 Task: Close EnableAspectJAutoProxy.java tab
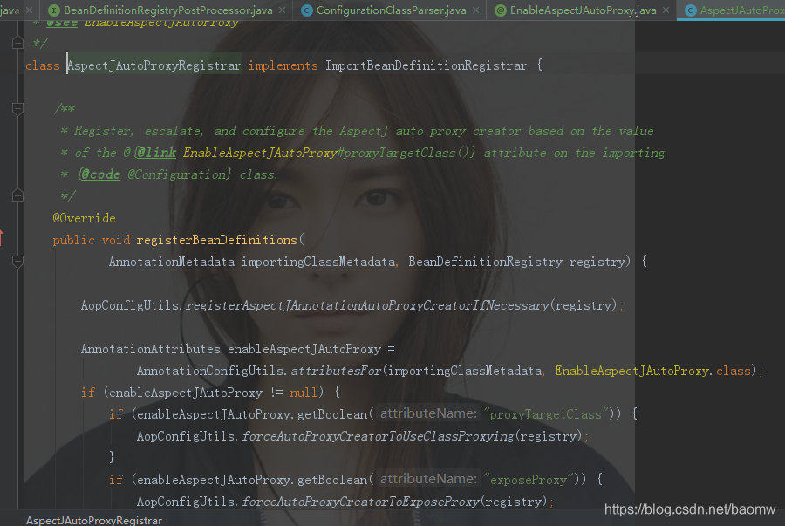click(666, 10)
